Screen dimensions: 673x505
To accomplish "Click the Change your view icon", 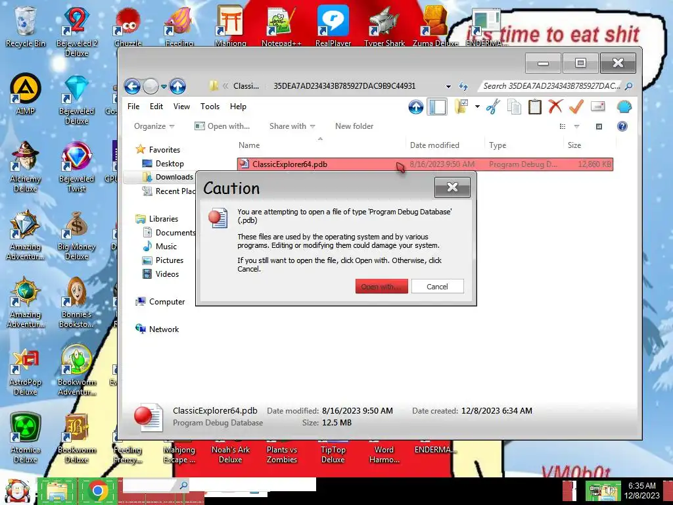I will coord(563,126).
